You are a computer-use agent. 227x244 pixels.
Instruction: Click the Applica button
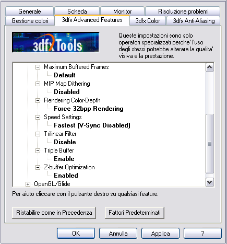[160, 234]
